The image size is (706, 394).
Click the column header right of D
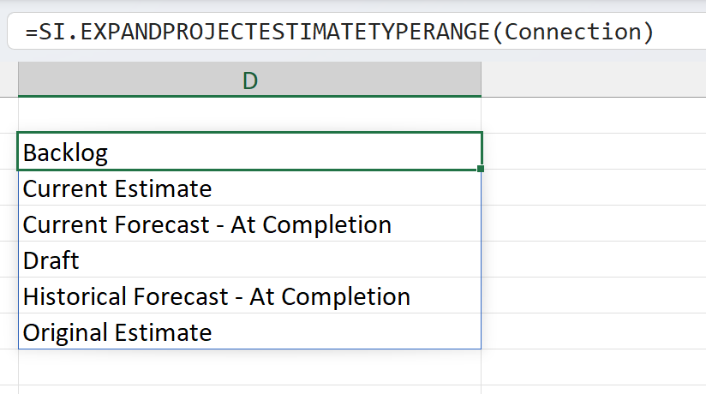[593, 81]
